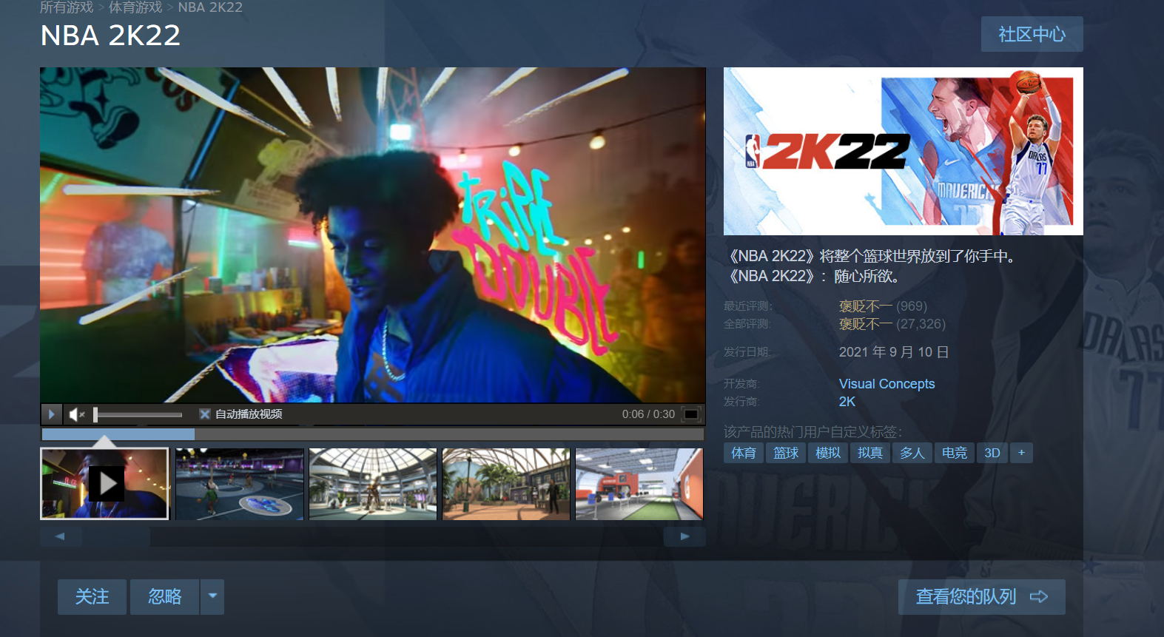Open the palm tree plaza screenshot thumbnail
Image resolution: width=1164 pixels, height=637 pixels.
click(506, 484)
